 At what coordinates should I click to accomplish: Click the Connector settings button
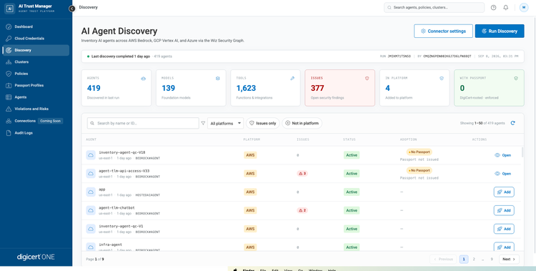click(443, 31)
